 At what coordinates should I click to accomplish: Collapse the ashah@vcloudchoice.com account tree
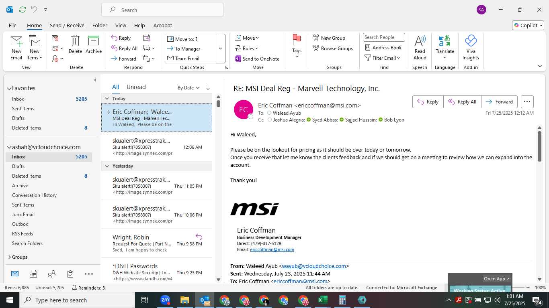tap(9, 147)
